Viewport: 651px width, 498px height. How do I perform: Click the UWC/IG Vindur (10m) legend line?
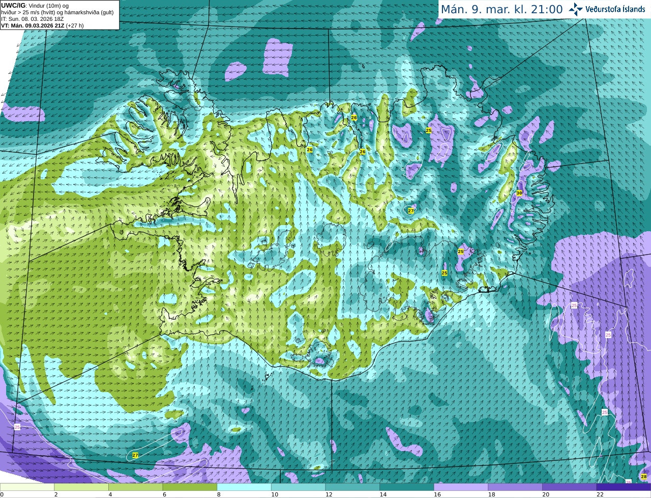click(35, 6)
